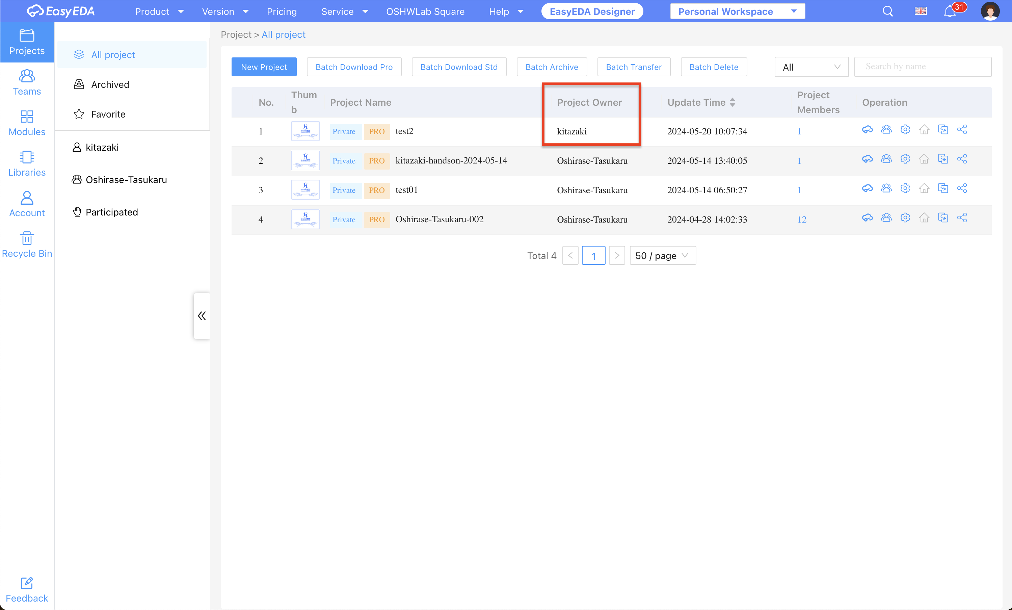Open the All filter dropdown
The image size is (1012, 610).
[811, 67]
